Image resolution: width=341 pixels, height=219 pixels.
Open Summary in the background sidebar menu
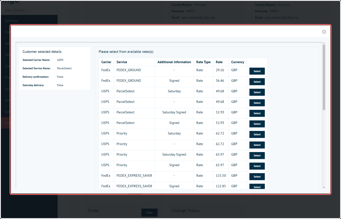coord(11,21)
